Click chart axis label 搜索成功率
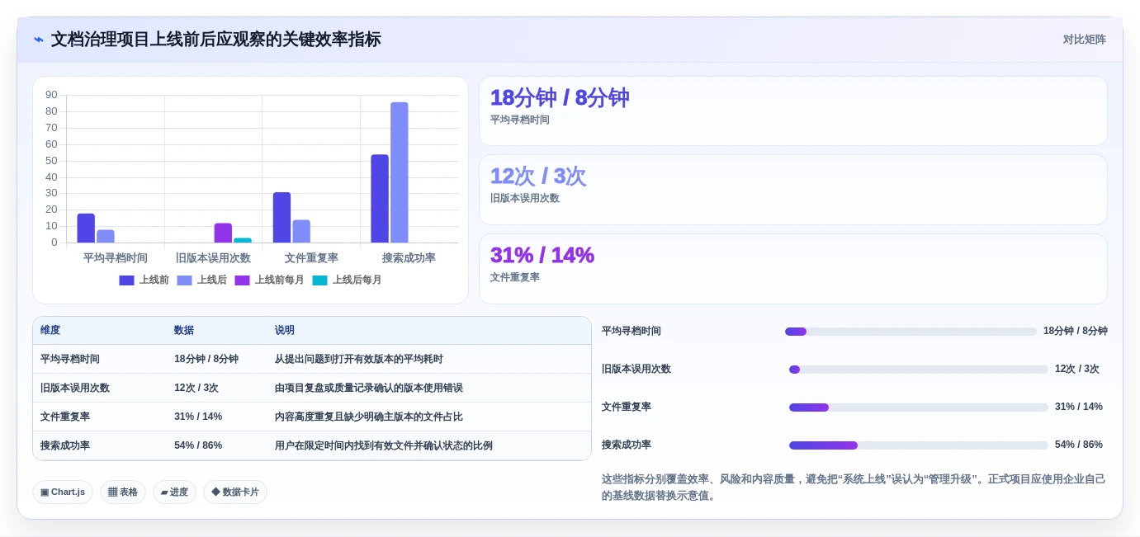 409,258
